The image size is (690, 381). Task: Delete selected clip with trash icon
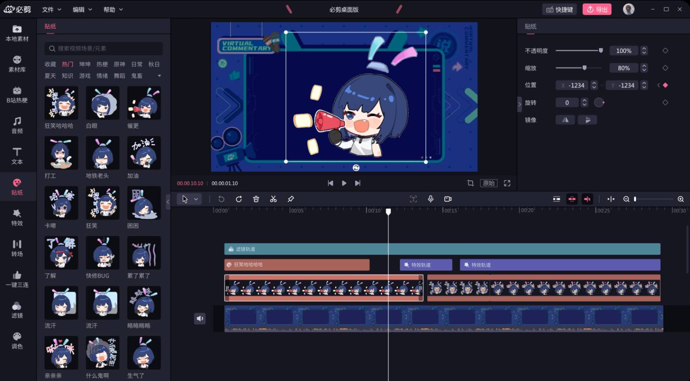pyautogui.click(x=256, y=199)
